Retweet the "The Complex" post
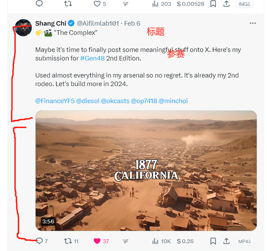Screen dimensions: 267x251 68,241
